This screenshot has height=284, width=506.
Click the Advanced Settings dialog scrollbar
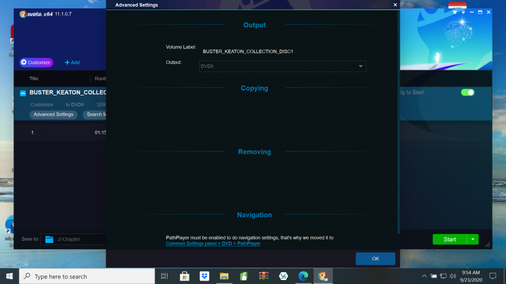tap(399, 122)
